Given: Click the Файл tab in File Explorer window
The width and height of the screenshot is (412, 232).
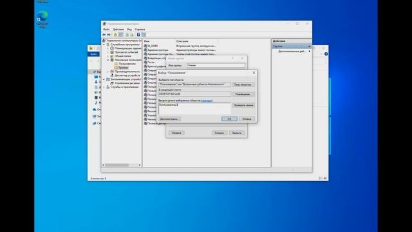Looking at the screenshot, I should tap(93, 54).
